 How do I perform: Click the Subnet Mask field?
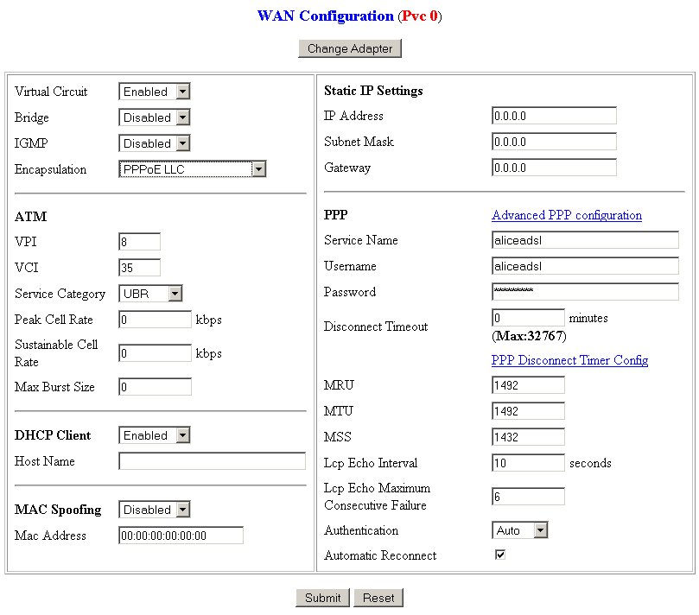pyautogui.click(x=554, y=142)
